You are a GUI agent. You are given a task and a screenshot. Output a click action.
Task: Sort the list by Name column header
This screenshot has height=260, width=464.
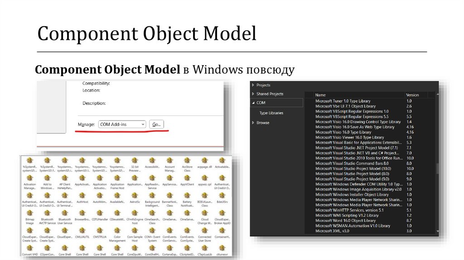click(320, 95)
